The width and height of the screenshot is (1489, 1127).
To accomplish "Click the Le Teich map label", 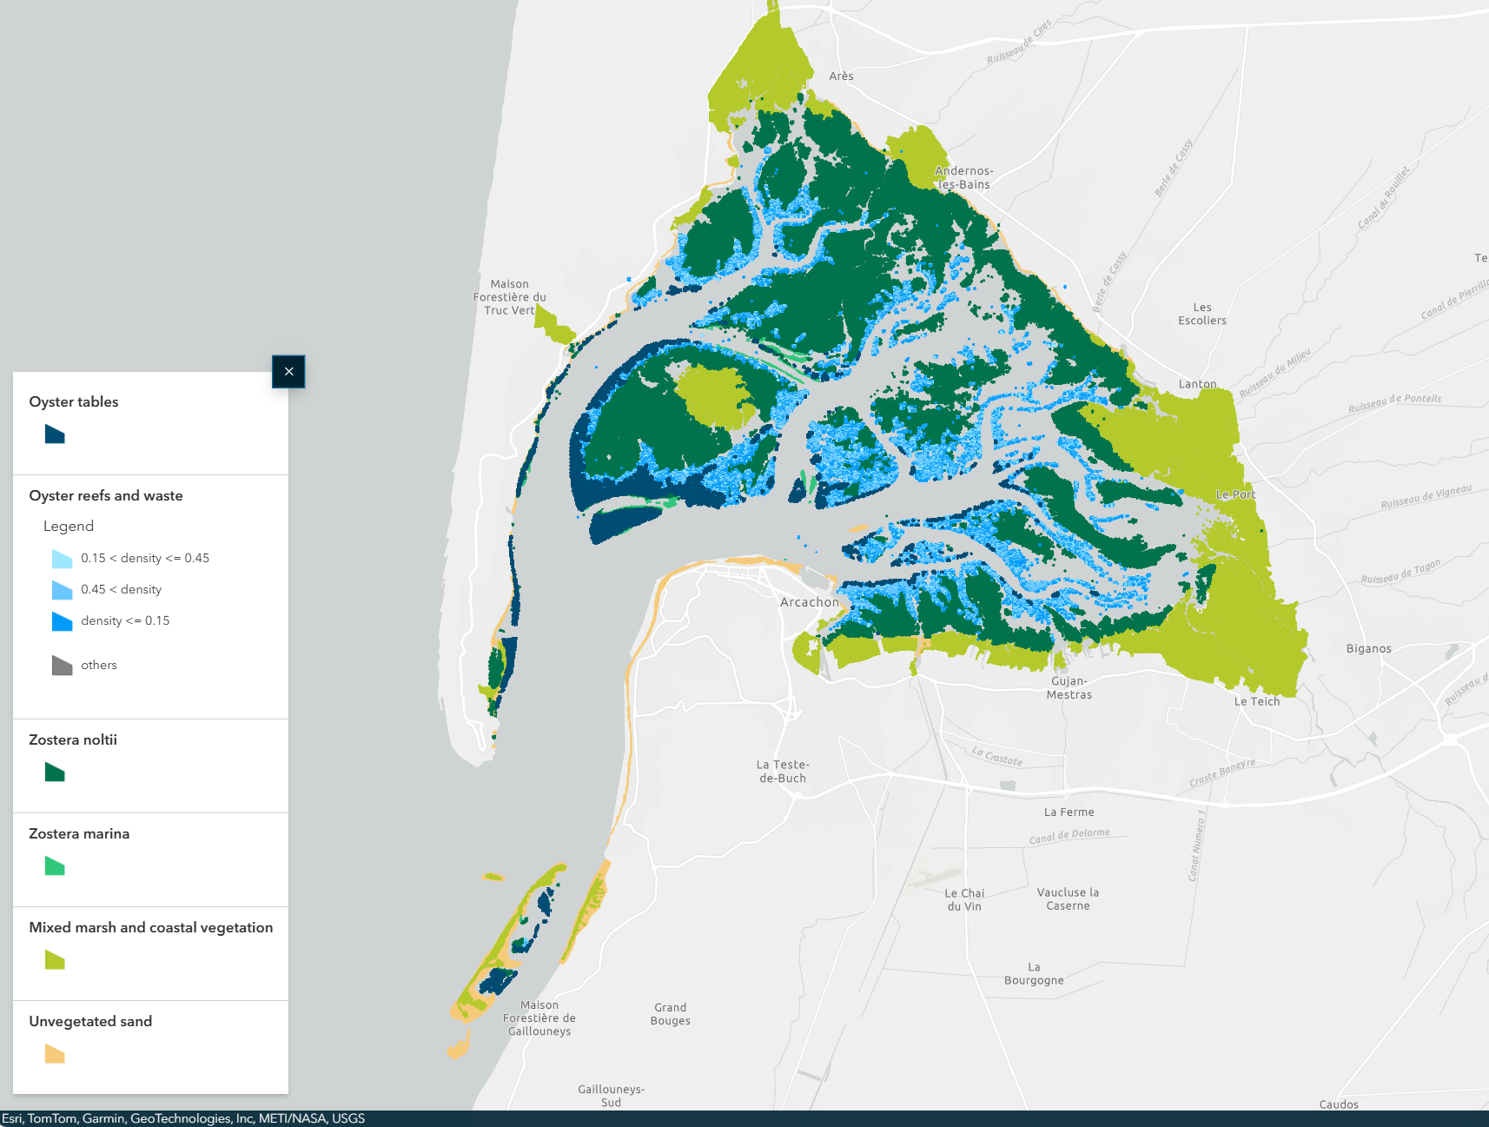I will pos(1257,701).
